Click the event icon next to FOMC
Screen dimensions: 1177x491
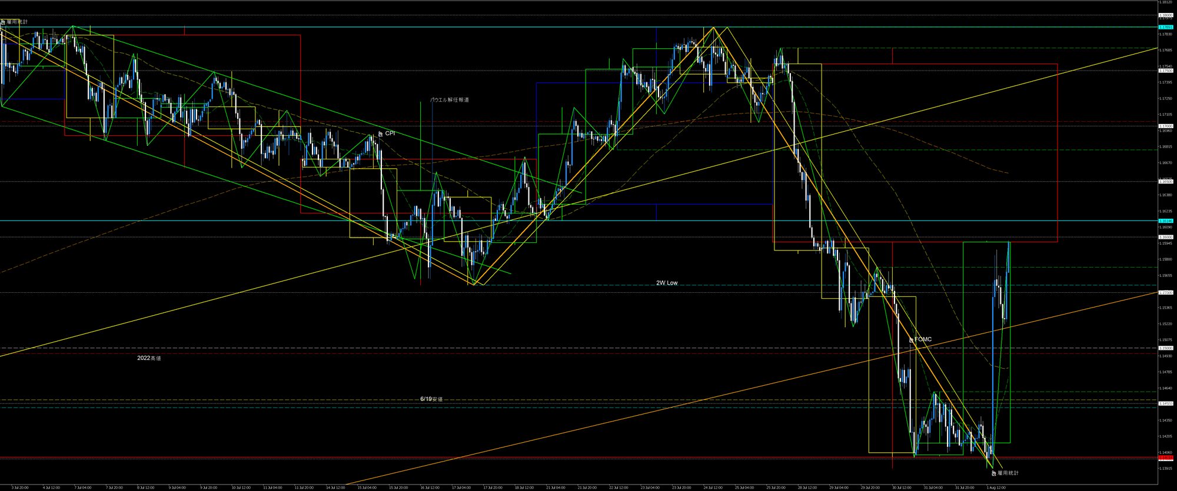[x=911, y=340]
